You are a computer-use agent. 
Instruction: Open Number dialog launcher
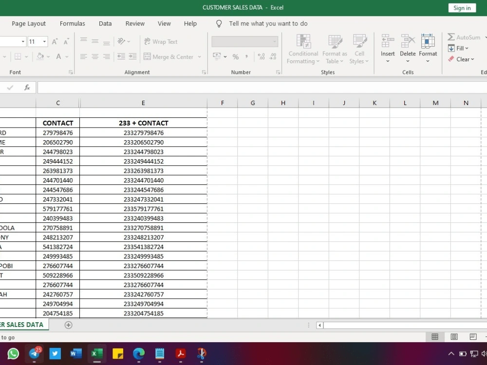point(278,73)
